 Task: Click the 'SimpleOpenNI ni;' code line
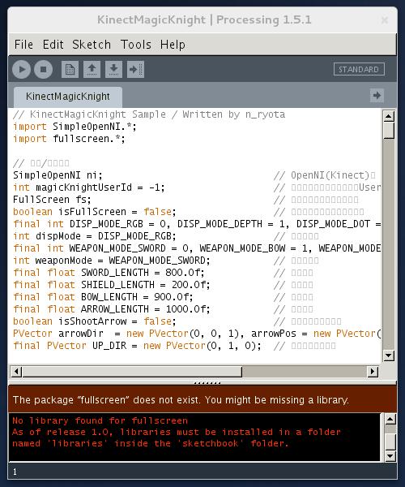click(x=58, y=175)
